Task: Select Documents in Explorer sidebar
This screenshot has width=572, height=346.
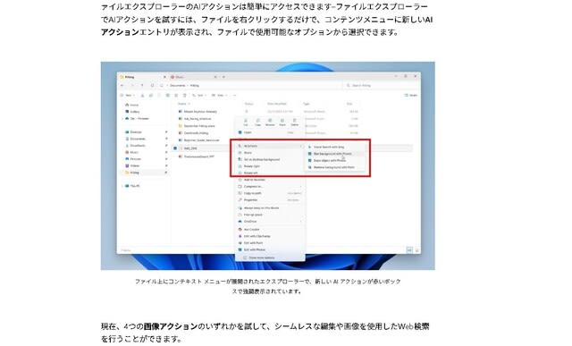Action: [135, 139]
